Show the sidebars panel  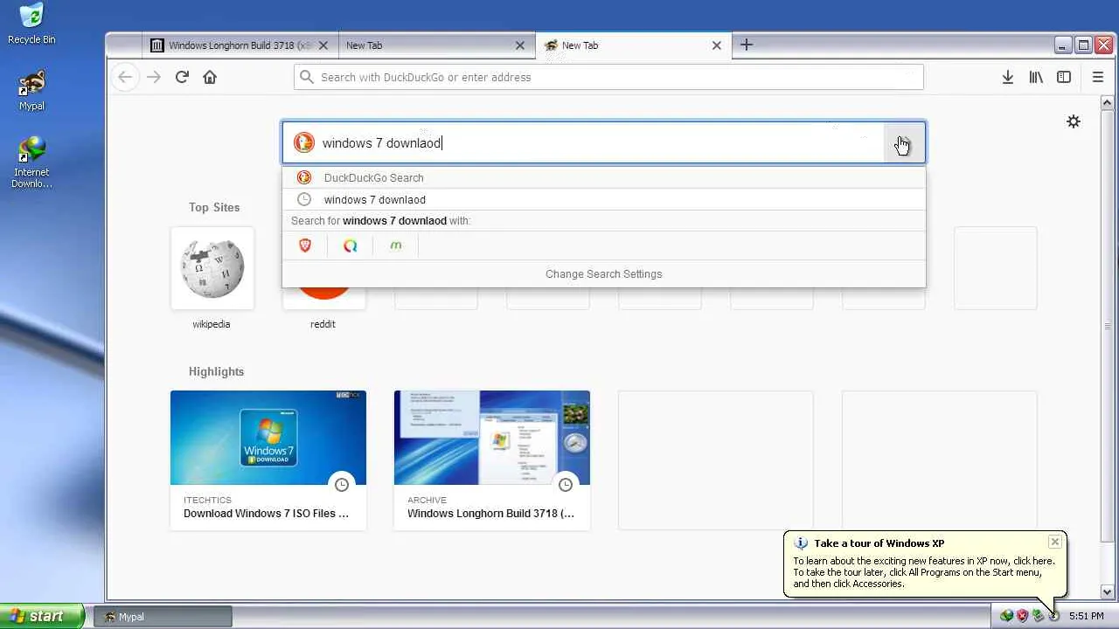1064,77
